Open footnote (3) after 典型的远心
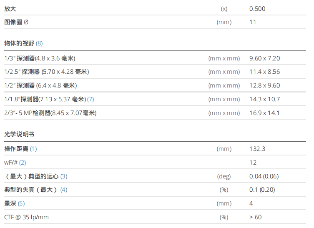The height and width of the screenshot is (228, 314). point(63,176)
